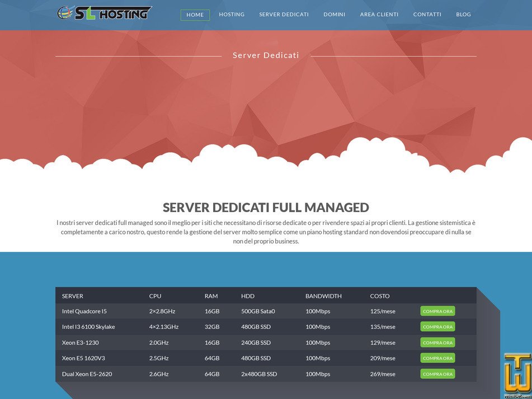
Task: Click the '125/mese' price cell
Action: 383,311
